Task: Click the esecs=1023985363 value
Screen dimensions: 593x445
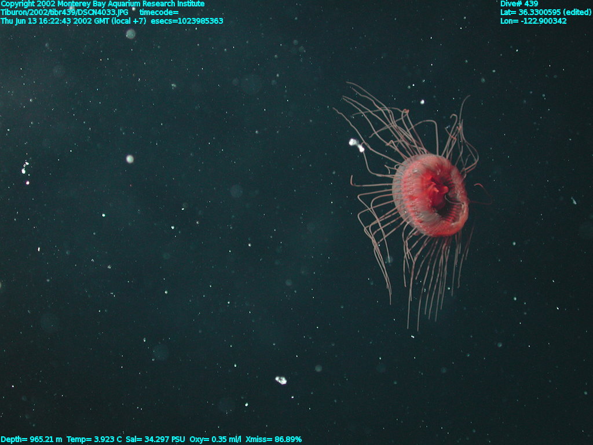Action: (187, 21)
